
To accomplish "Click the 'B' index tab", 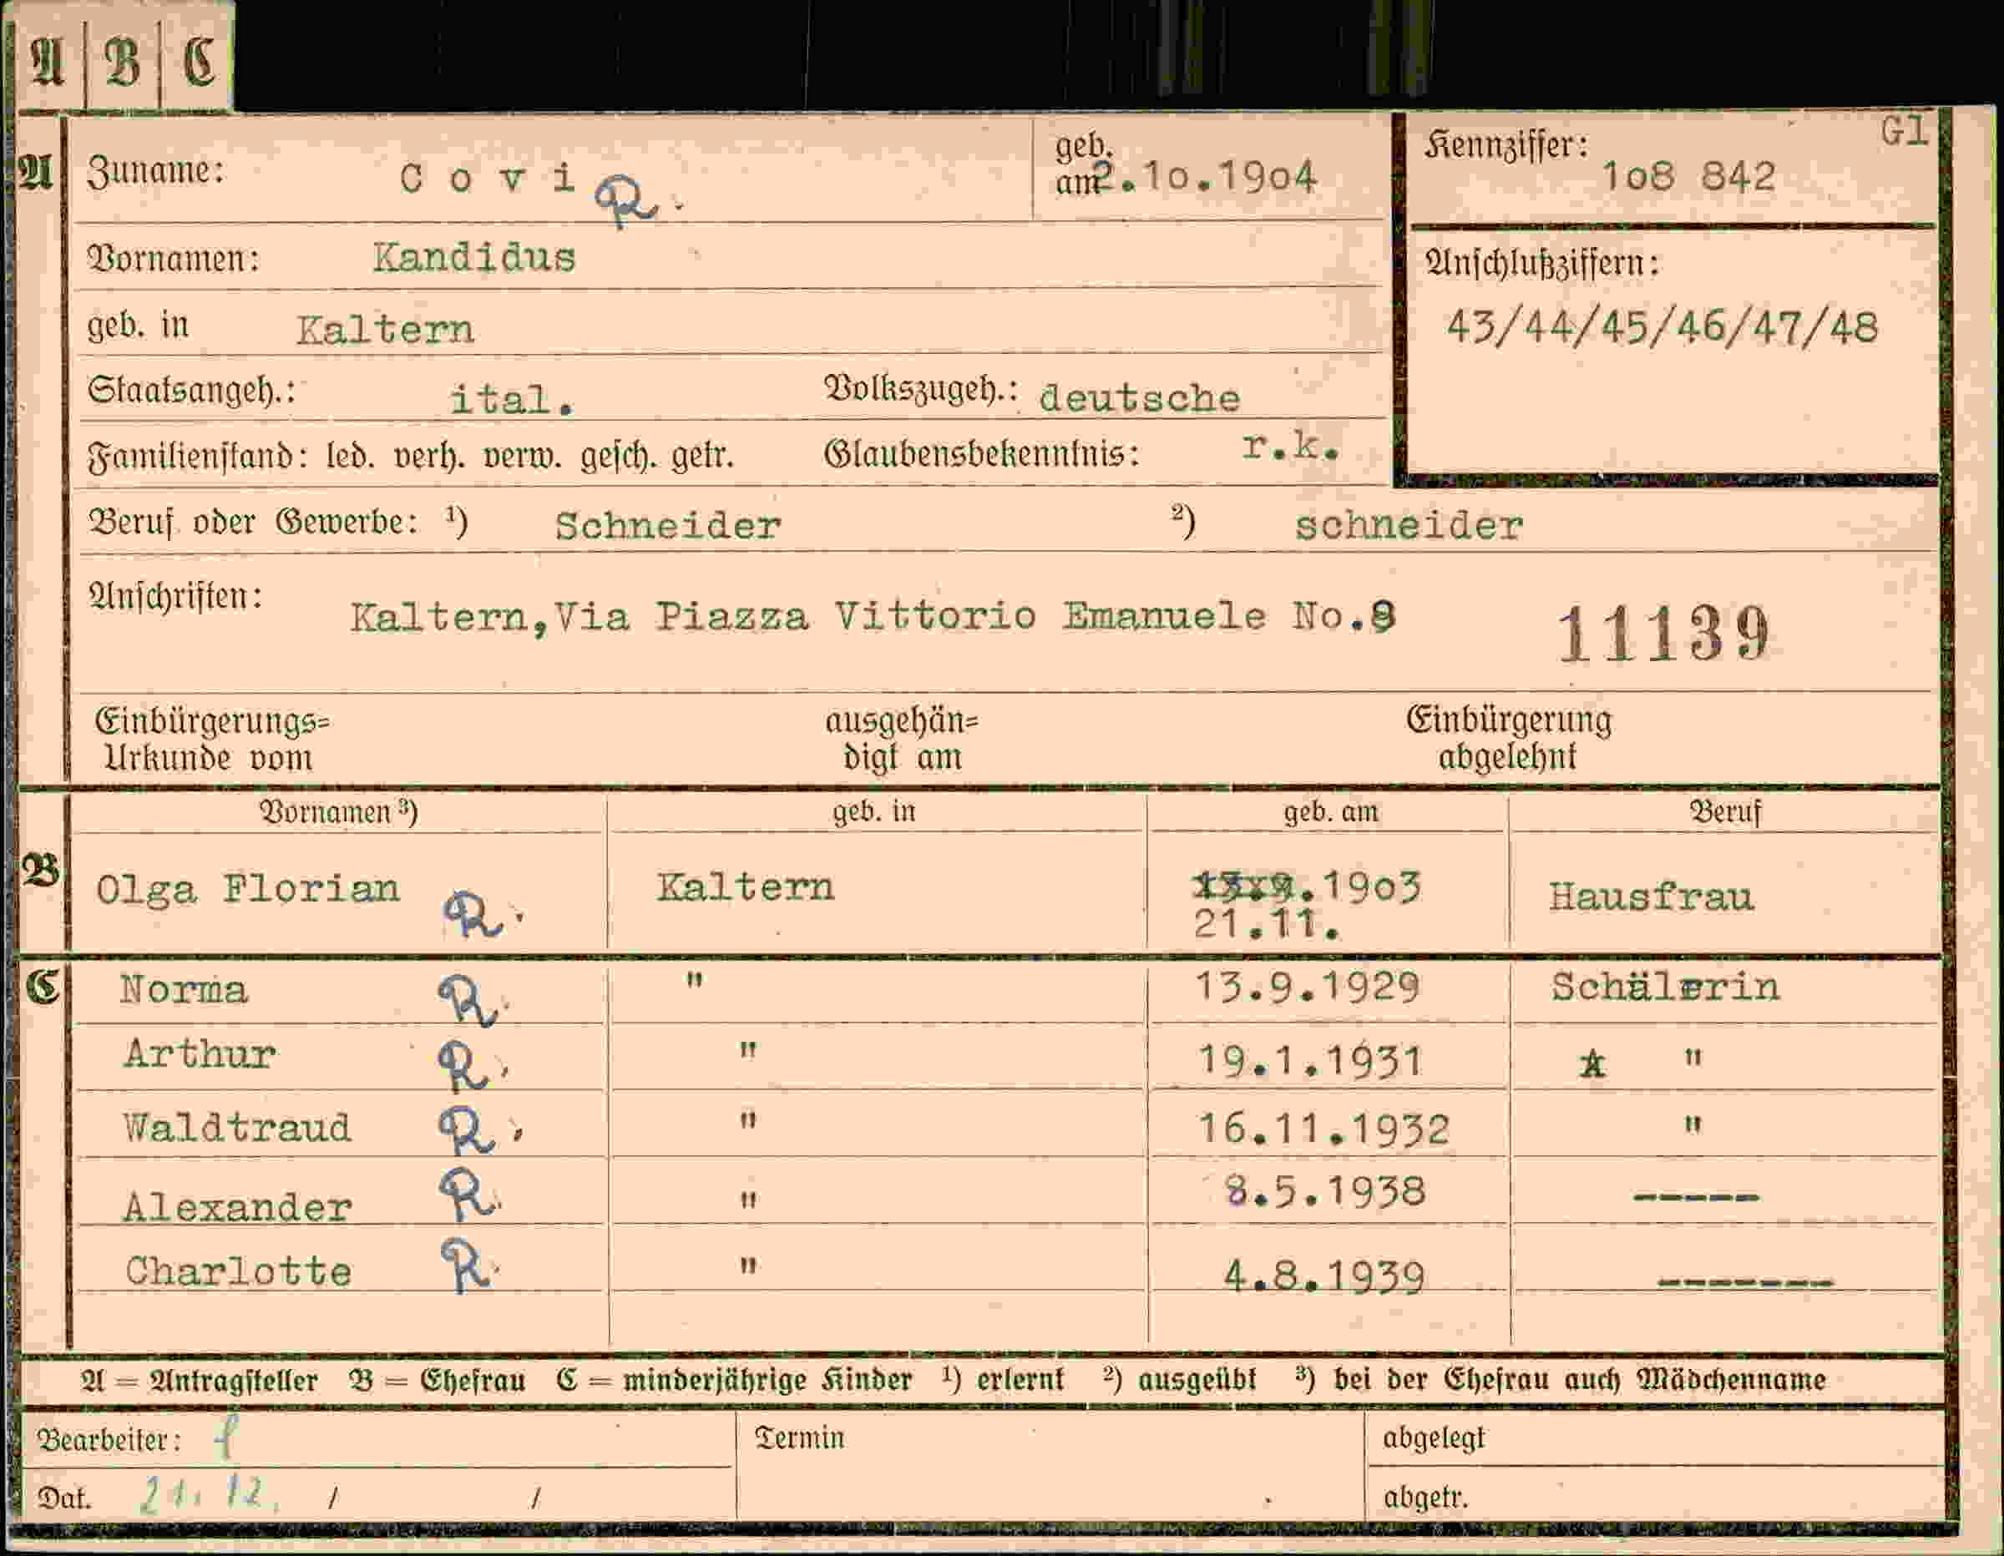I will pyautogui.click(x=122, y=63).
